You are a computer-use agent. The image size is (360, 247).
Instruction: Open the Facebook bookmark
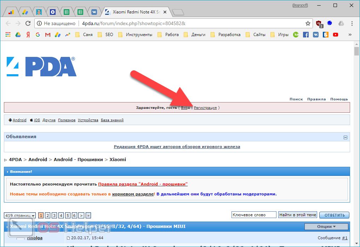point(306,35)
